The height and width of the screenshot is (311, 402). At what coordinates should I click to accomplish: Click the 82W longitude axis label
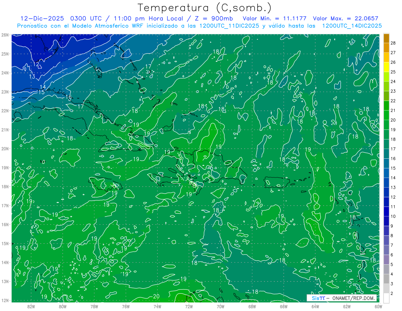31,306
